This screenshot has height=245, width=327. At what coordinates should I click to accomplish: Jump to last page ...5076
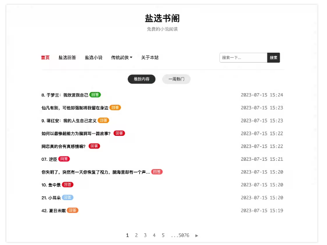point(180,236)
